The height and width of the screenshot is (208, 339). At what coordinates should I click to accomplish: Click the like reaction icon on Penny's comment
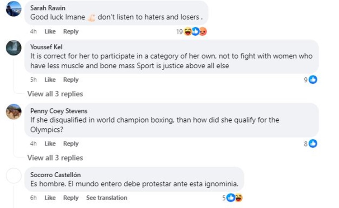[x=313, y=143]
